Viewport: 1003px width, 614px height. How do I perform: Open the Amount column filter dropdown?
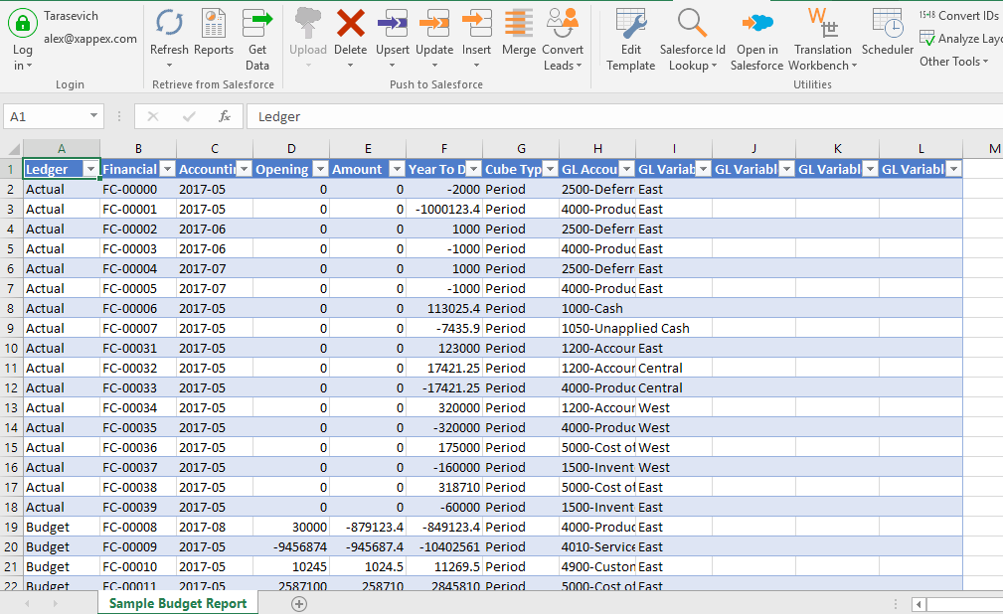(398, 169)
